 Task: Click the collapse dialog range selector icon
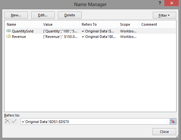click(x=173, y=121)
